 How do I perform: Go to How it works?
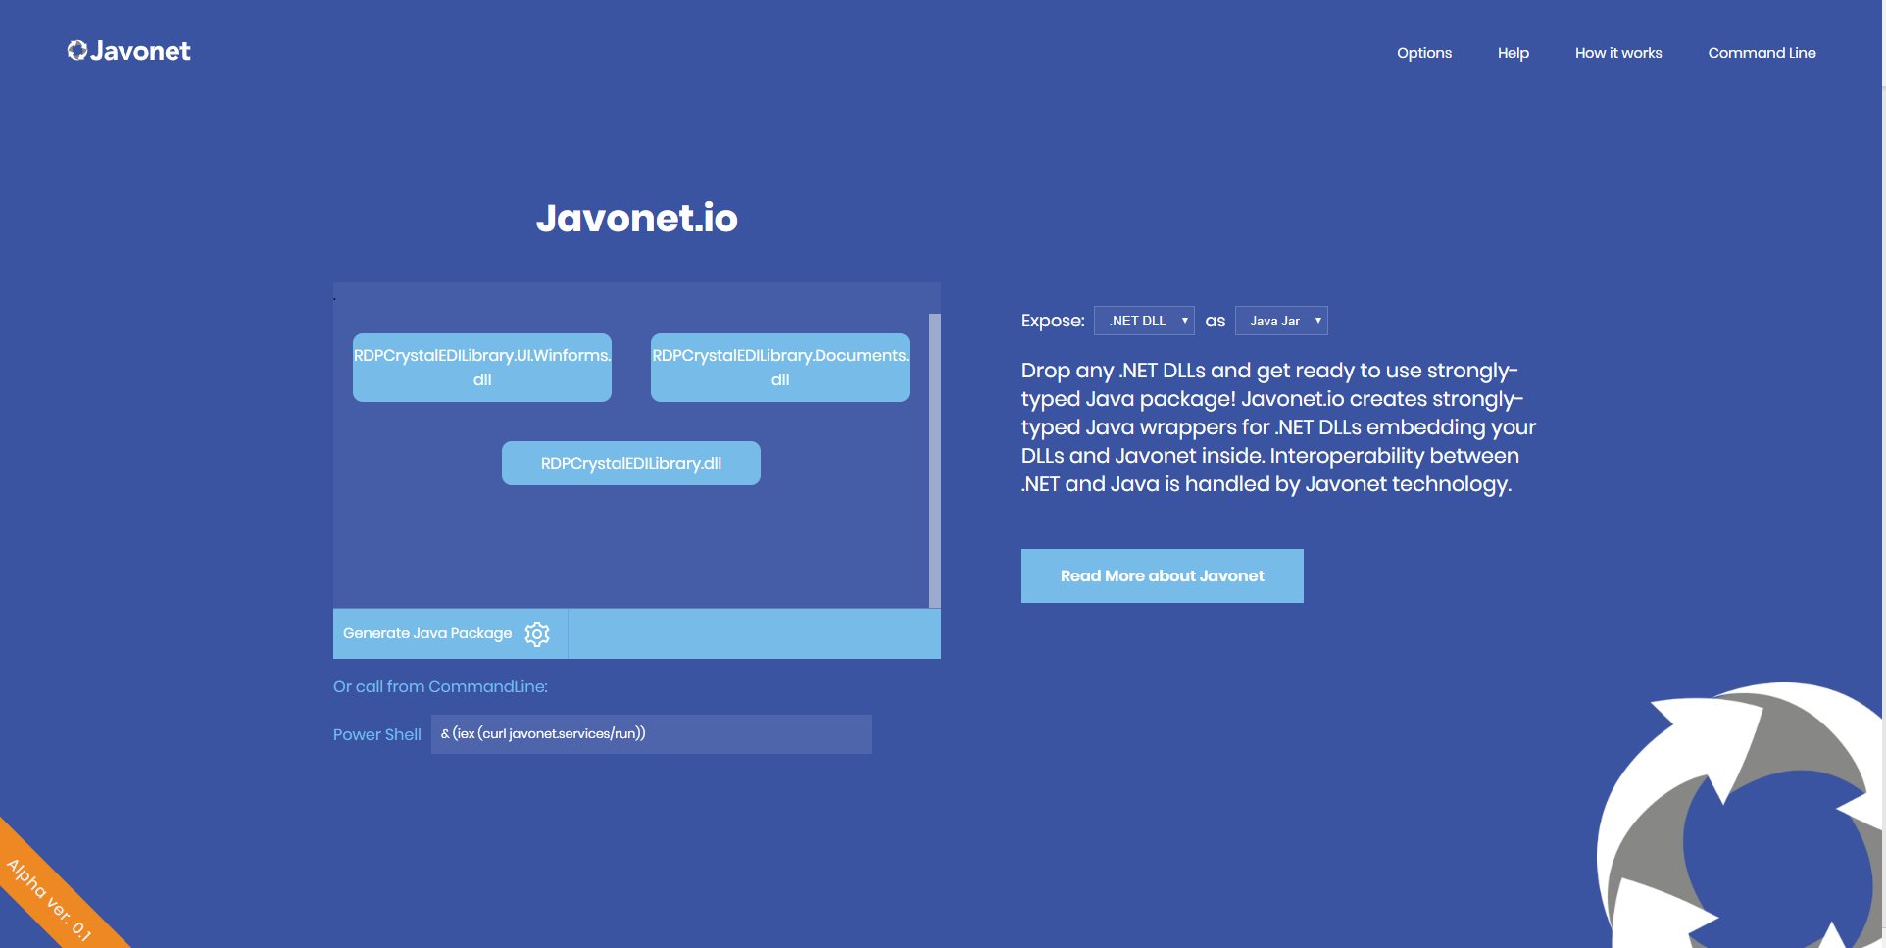coord(1618,53)
